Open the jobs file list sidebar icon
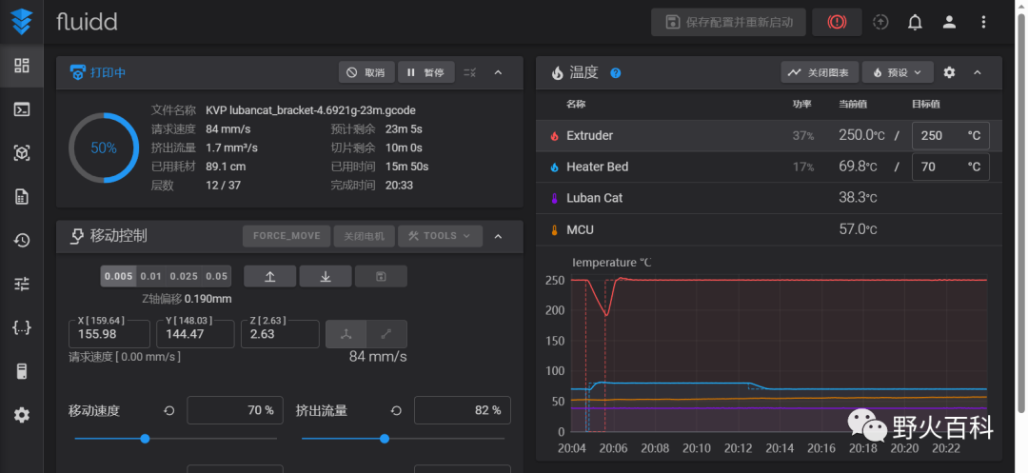The image size is (1028, 473). click(x=22, y=197)
